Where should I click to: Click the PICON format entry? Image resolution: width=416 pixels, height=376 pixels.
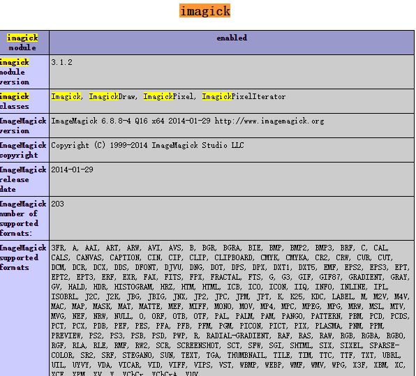251,326
